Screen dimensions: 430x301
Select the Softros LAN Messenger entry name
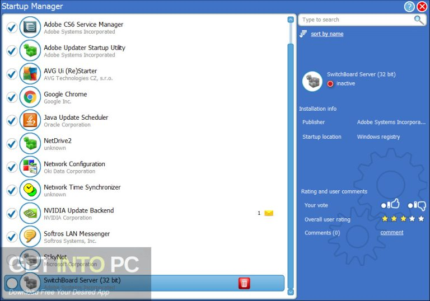(77, 233)
